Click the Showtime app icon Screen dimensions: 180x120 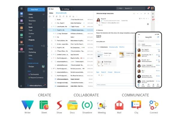pyautogui.click(x=87, y=105)
